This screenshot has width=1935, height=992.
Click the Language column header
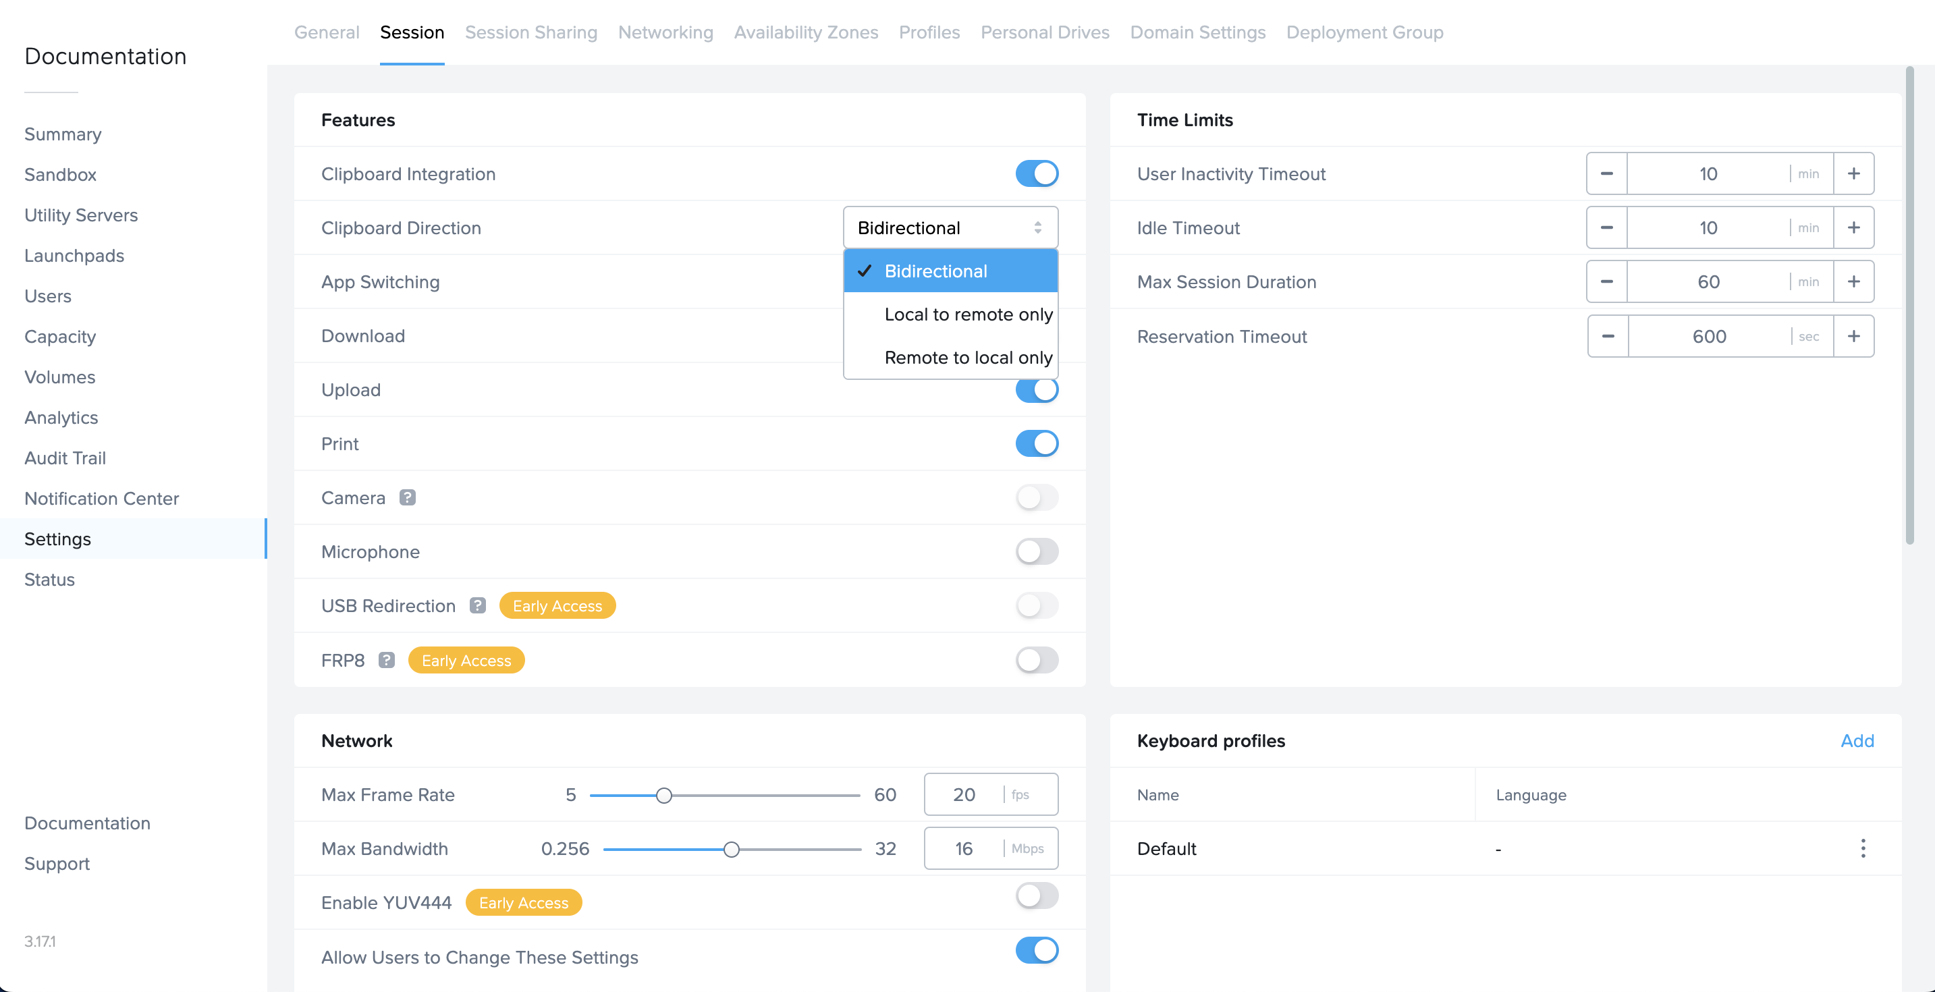click(x=1531, y=794)
